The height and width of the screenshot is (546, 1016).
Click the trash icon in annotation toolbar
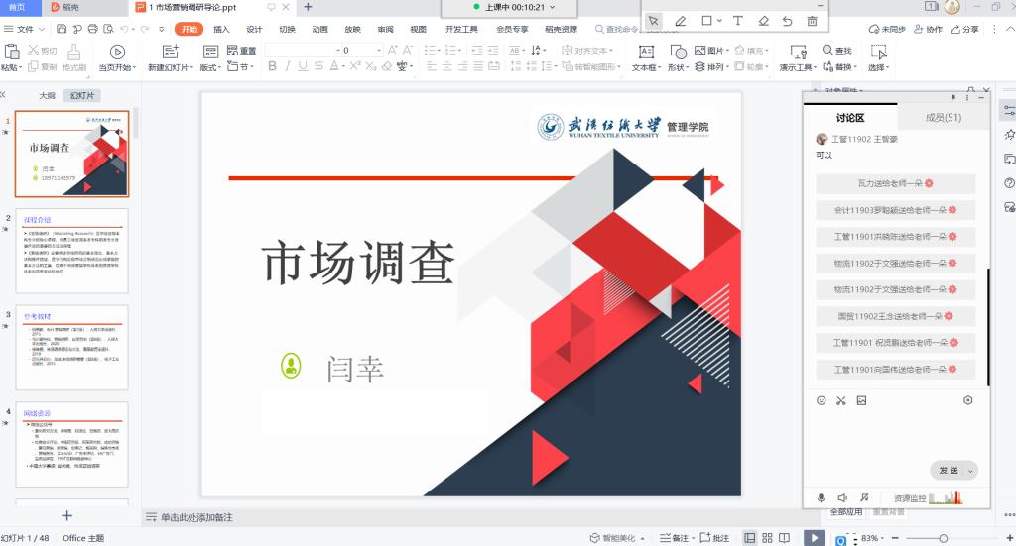(x=813, y=21)
